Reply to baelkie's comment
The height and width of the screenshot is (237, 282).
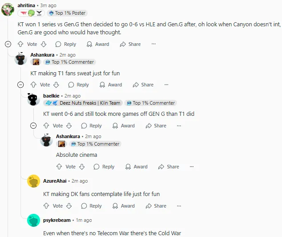(91, 126)
